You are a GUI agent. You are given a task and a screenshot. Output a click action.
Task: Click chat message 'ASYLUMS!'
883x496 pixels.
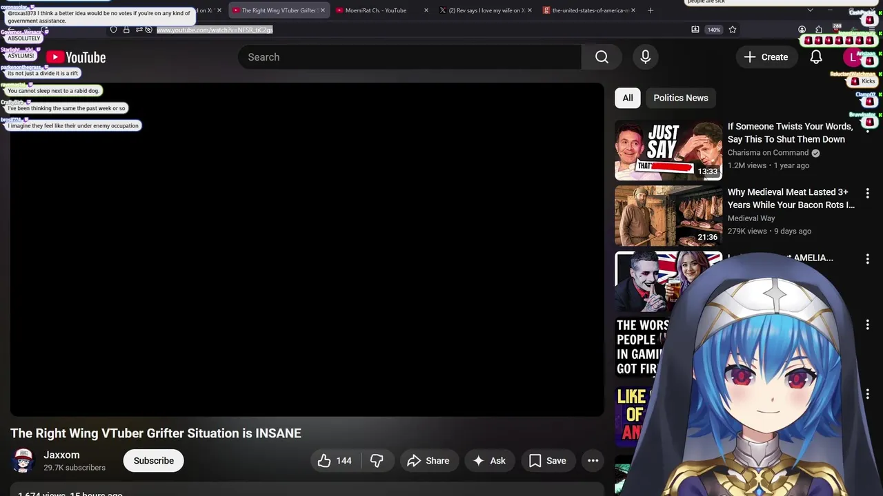pos(21,56)
